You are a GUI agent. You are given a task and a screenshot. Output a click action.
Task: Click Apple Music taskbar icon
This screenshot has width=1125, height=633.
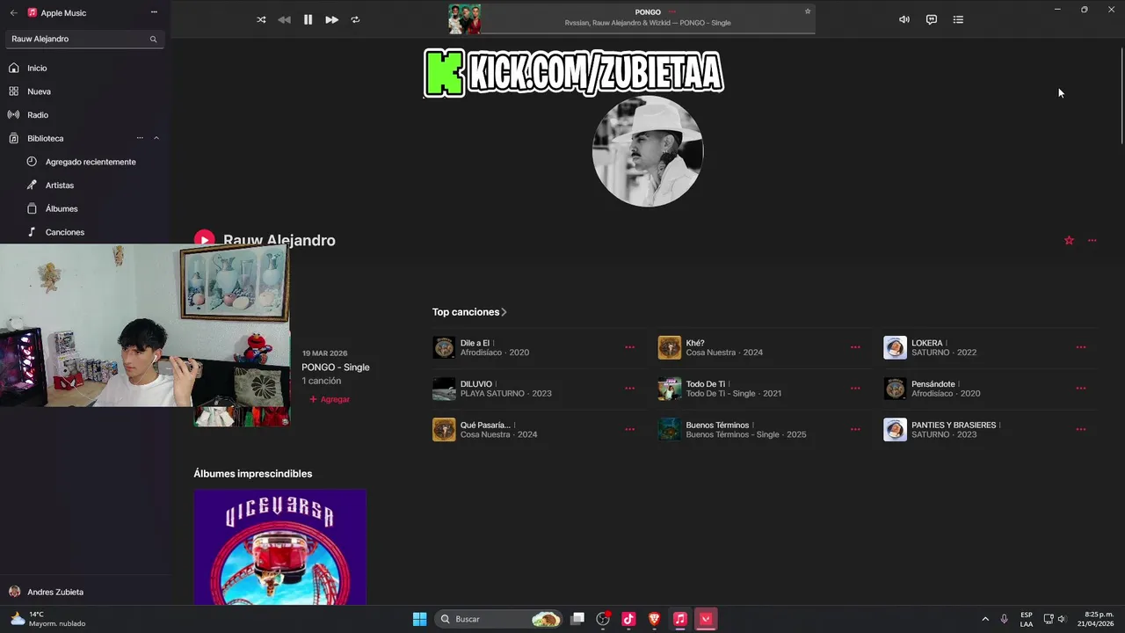pos(679,619)
